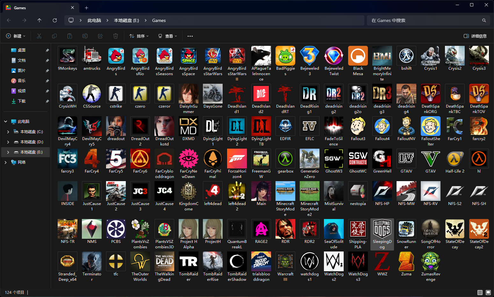Open the CSSource game icon
Viewport: 494px width, 297px height.
coord(92,94)
